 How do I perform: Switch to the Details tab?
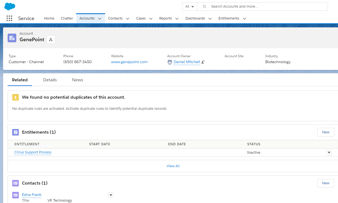(x=50, y=80)
